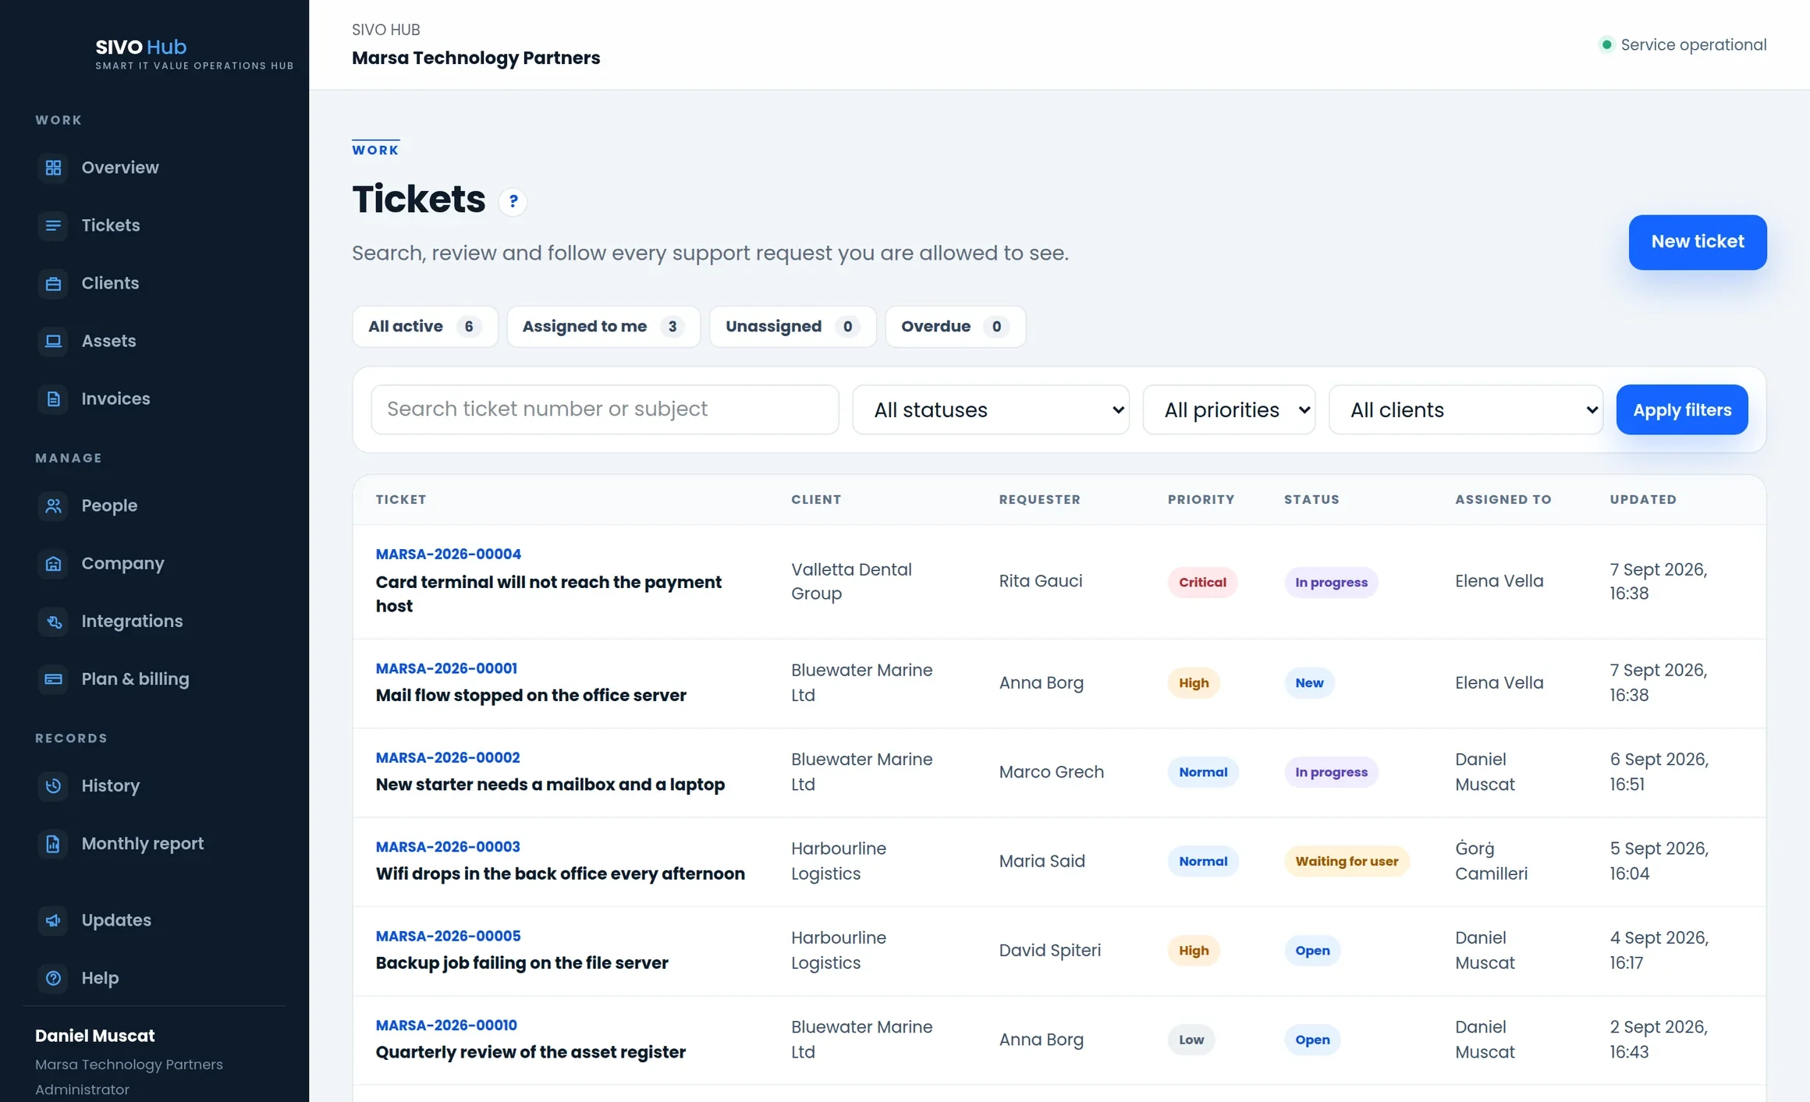
Task: Select the All active tab
Action: 424,326
